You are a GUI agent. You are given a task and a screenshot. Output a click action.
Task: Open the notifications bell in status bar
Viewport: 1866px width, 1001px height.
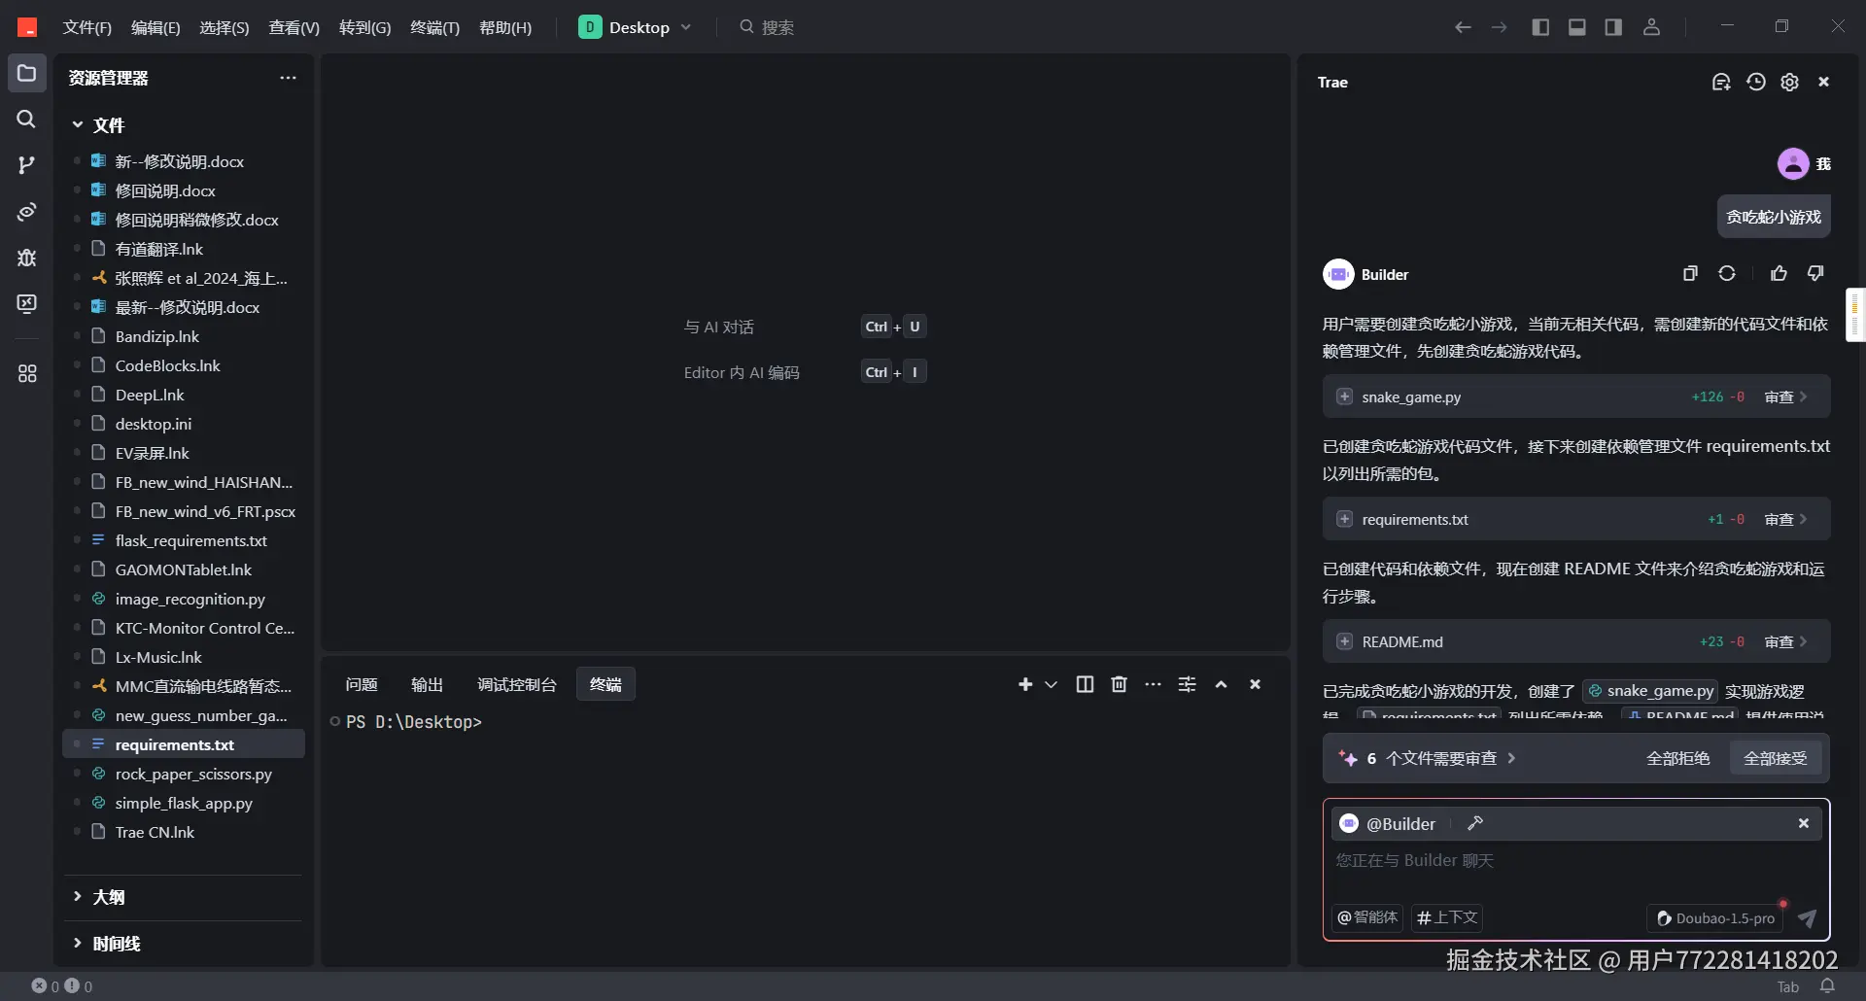click(x=1827, y=986)
